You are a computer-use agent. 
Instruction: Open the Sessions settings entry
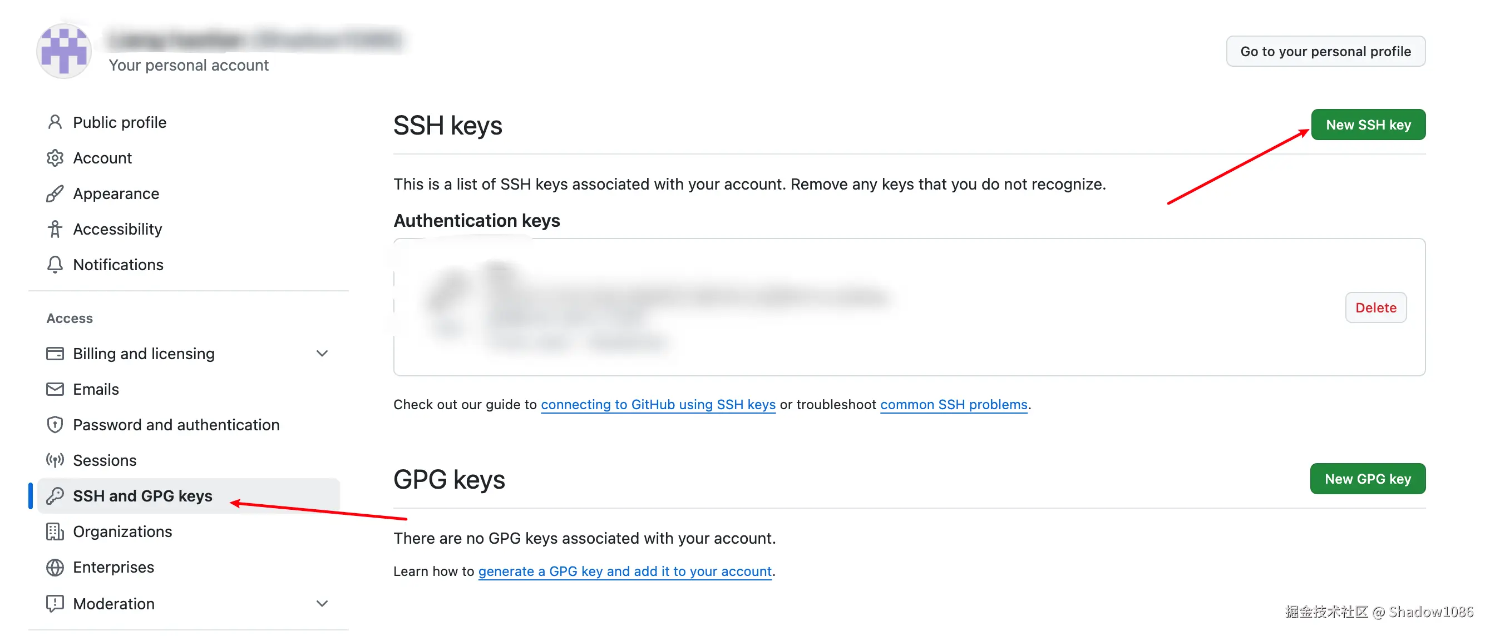105,460
